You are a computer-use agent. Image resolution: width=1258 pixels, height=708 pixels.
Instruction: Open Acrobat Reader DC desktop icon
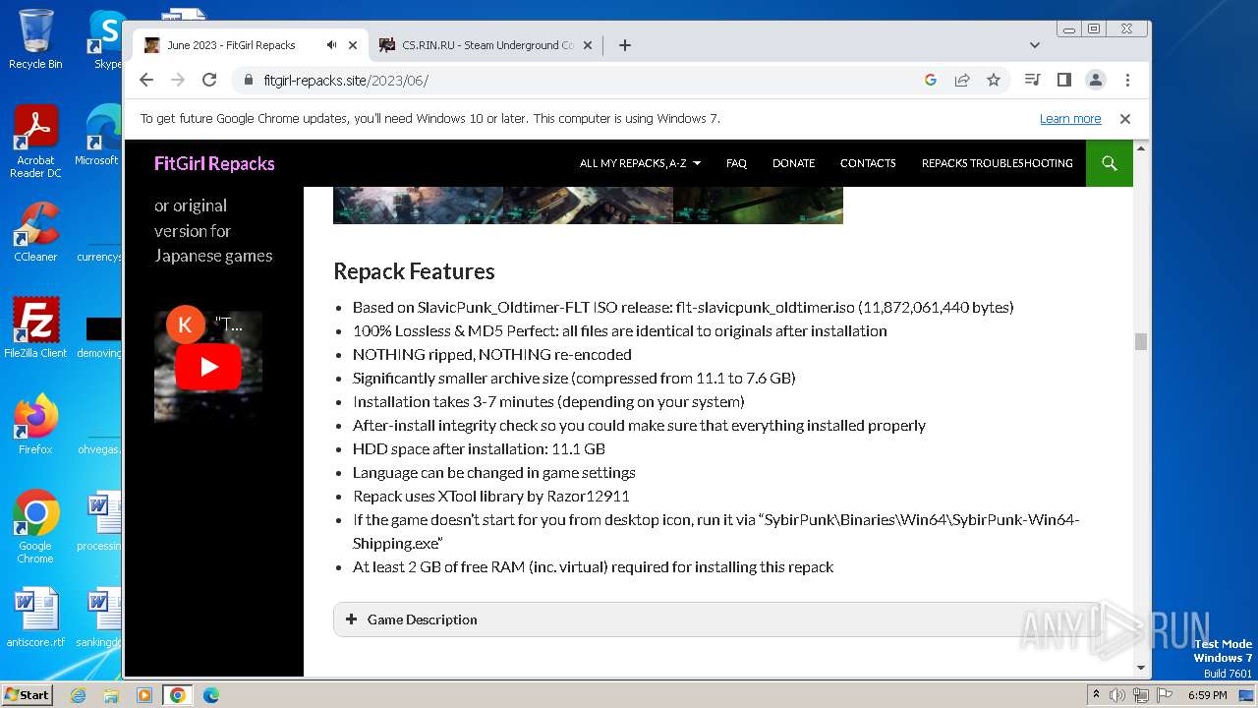point(35,143)
